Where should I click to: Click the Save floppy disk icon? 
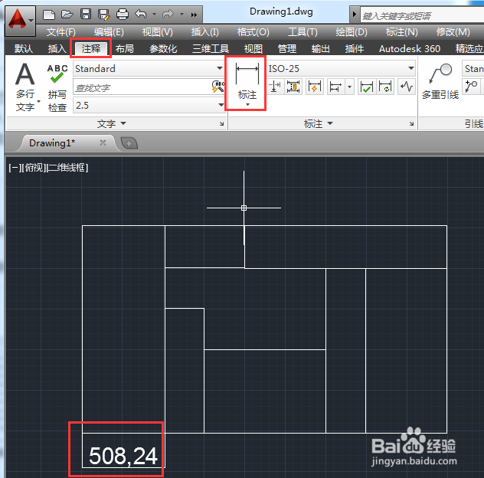click(86, 15)
